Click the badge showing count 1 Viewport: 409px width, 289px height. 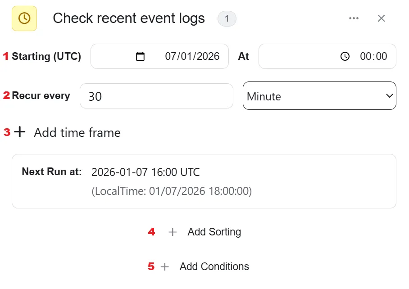pyautogui.click(x=227, y=18)
